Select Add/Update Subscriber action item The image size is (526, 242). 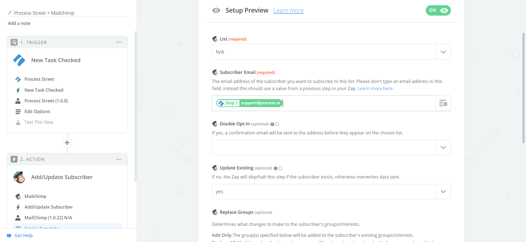coord(49,207)
